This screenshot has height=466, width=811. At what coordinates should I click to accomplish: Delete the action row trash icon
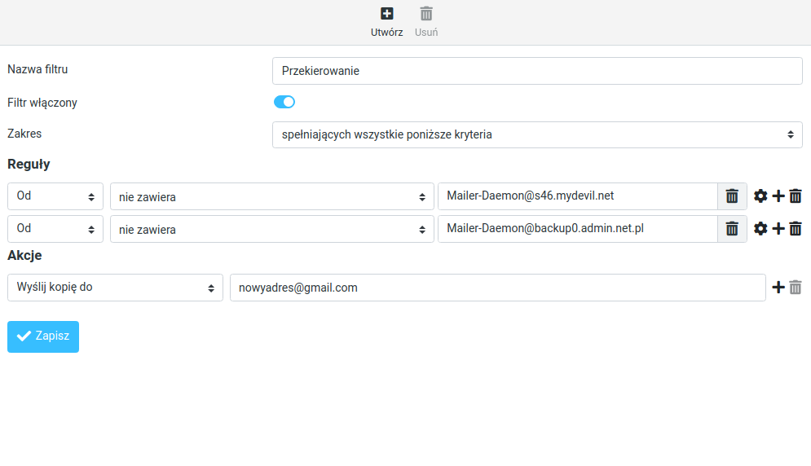tap(796, 288)
